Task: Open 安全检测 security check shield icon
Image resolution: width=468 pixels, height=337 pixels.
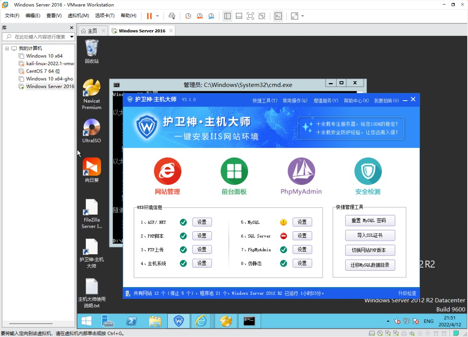Action: (368, 171)
